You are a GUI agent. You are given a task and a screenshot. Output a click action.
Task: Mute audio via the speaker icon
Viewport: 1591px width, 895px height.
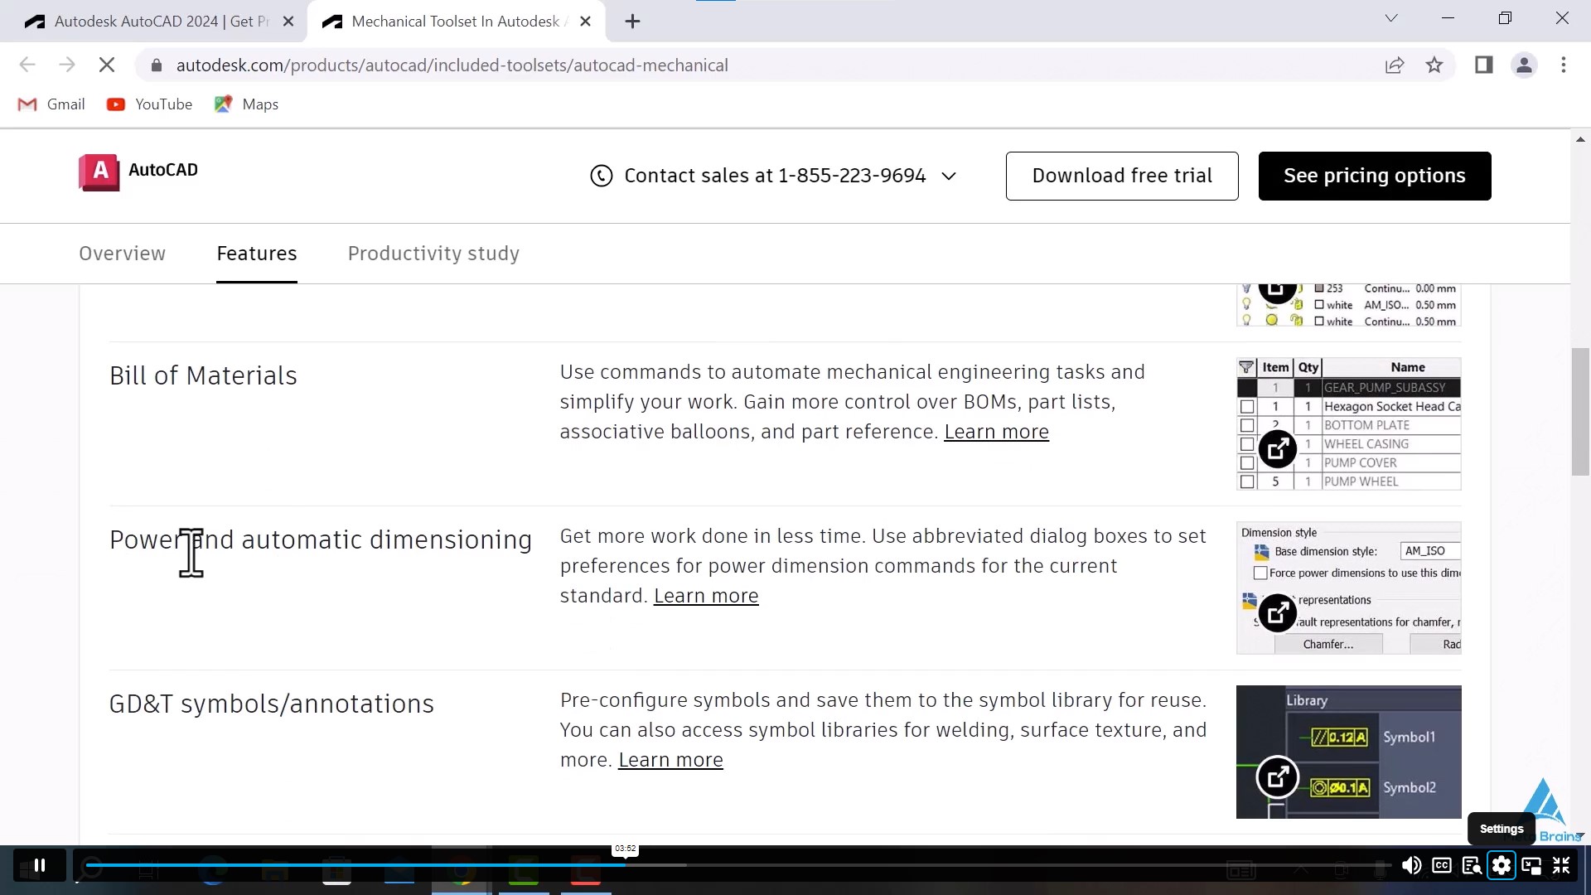point(1413,865)
